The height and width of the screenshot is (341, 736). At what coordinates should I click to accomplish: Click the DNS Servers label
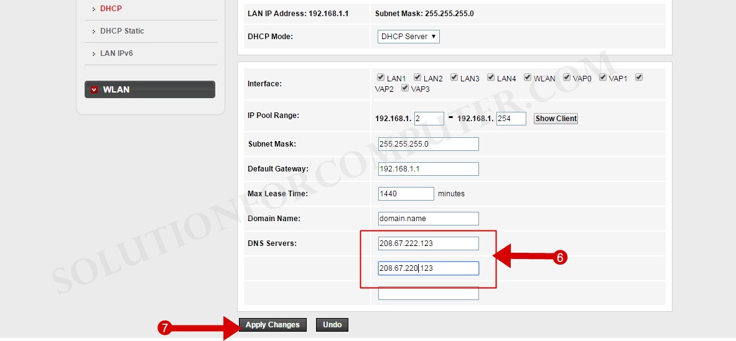[x=273, y=243]
